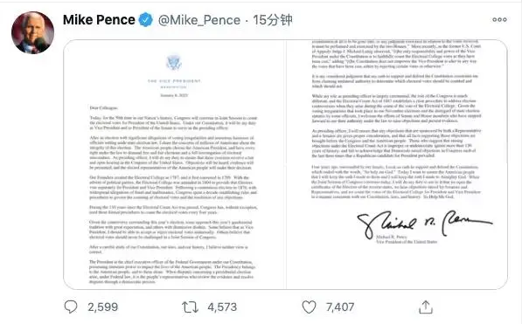Open the @Mike_Pence handle link
Viewport: 522px width, 324px height.
199,20
